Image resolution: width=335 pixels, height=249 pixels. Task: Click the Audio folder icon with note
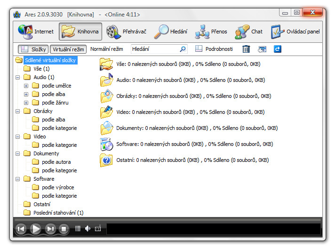107,80
